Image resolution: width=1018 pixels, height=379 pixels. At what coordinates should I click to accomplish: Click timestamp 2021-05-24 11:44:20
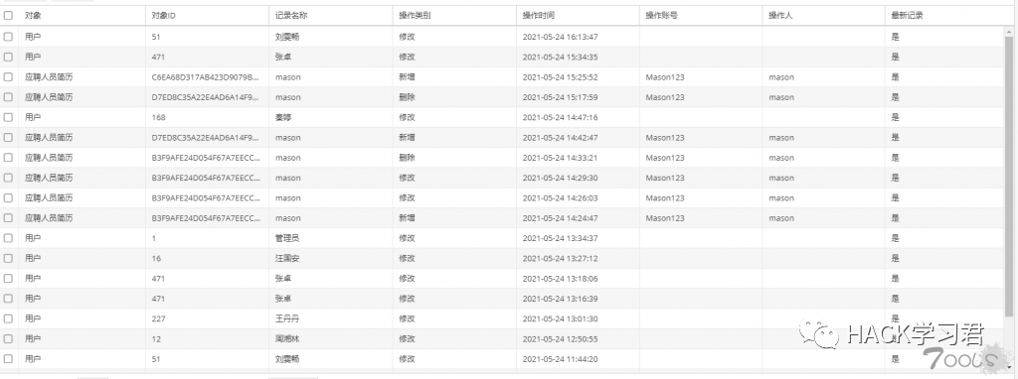tap(561, 358)
